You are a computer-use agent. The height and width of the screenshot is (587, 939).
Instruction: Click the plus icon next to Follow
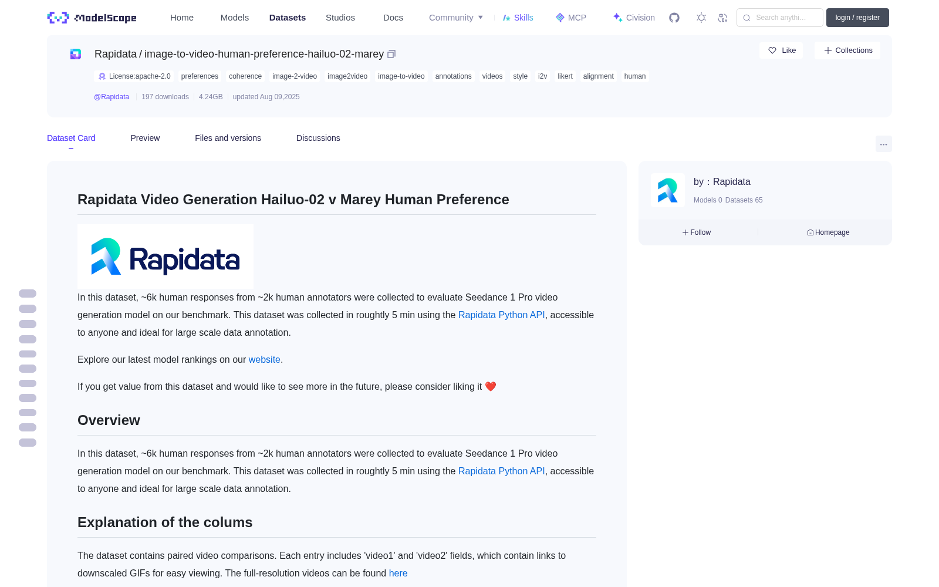click(x=685, y=232)
